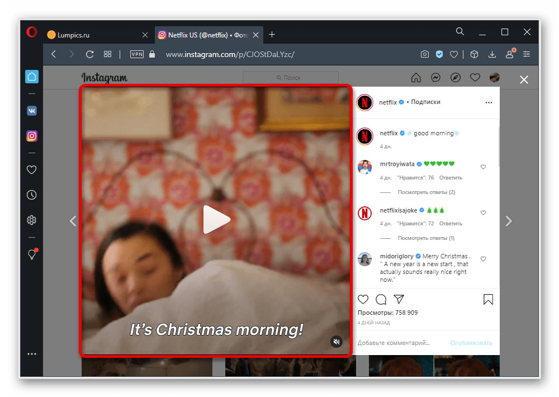This screenshot has height=397, width=559.
Task: Go forward in browser history
Action: [72, 54]
